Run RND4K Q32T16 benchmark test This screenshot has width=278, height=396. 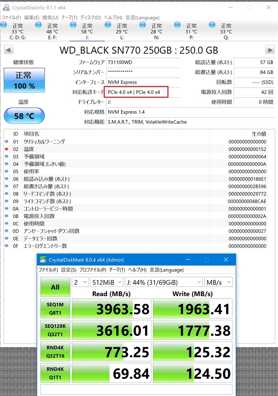[x=55, y=352]
